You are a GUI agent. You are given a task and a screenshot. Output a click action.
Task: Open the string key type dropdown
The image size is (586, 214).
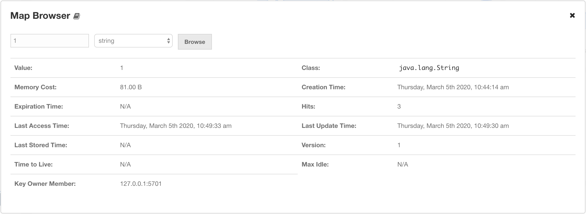[133, 41]
